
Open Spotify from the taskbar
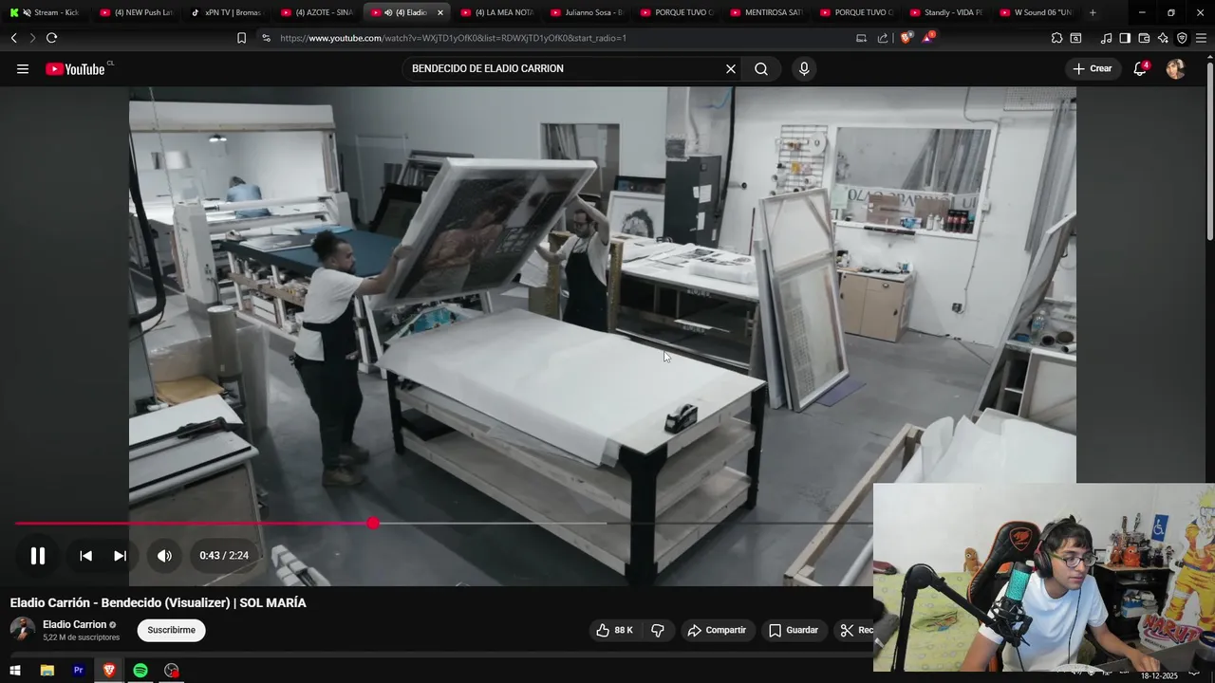pos(140,671)
